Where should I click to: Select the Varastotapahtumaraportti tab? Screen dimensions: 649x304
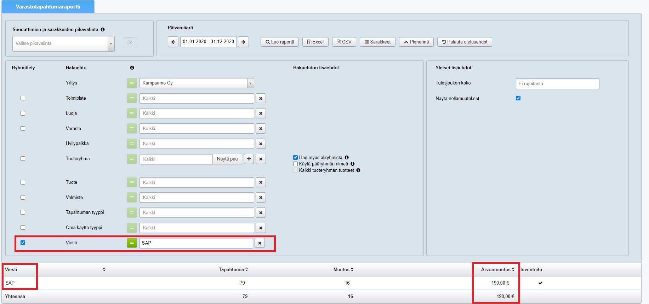[x=48, y=7]
